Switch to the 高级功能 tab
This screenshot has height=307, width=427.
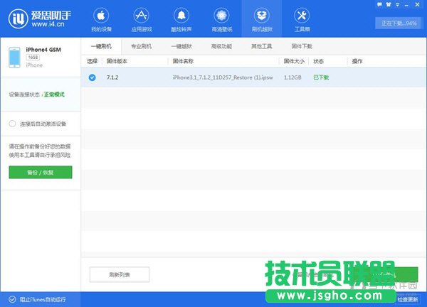pyautogui.click(x=221, y=46)
